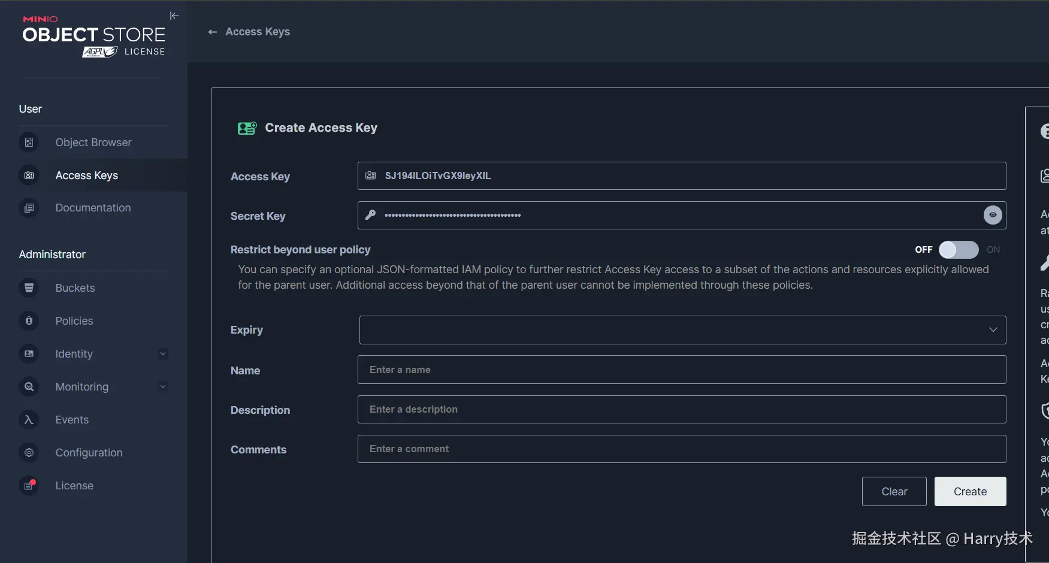
Task: Show the secret key with eye icon
Action: coord(993,215)
